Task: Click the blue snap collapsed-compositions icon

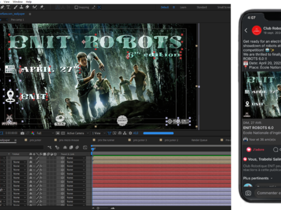Action: pos(99,7)
